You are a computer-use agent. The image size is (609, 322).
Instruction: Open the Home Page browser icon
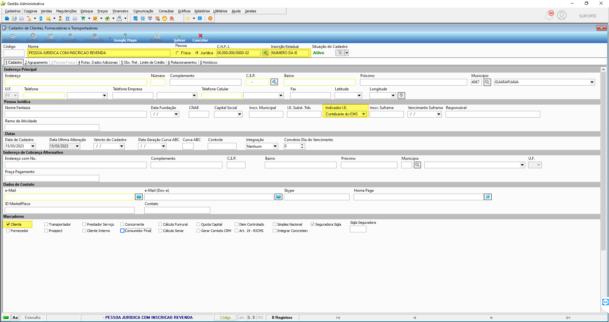tap(488, 197)
